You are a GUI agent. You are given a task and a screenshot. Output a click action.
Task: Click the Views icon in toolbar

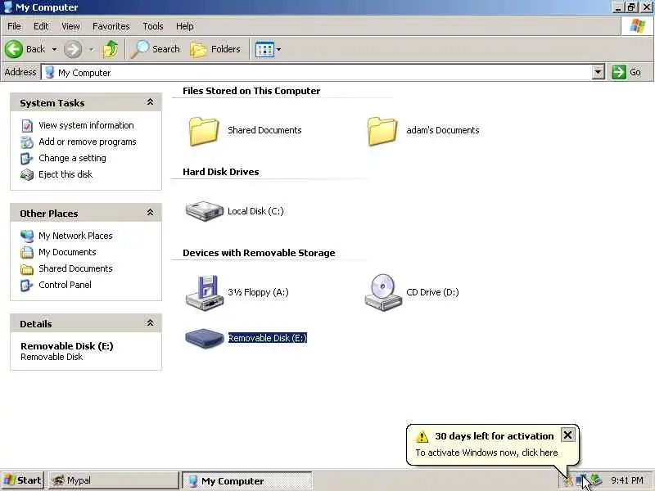coord(264,49)
